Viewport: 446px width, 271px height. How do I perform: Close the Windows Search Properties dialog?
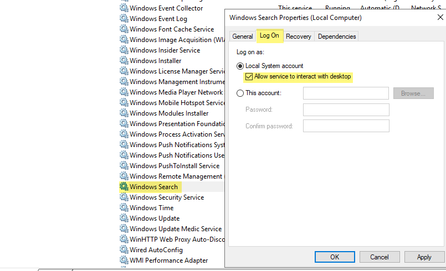coord(440,17)
